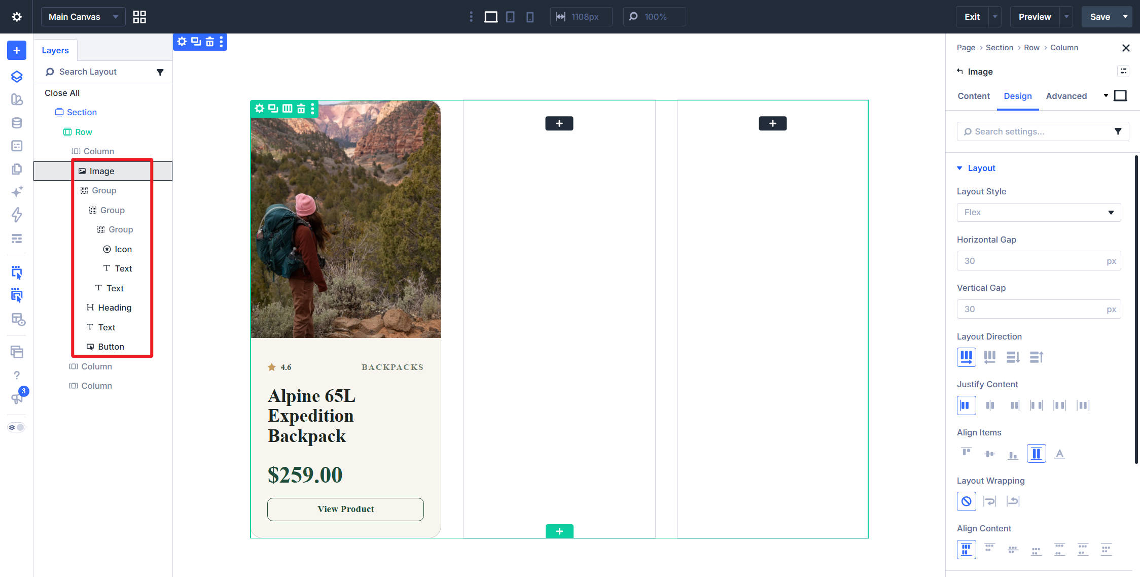
Task: Select the Heading layer in tree
Action: [115, 308]
